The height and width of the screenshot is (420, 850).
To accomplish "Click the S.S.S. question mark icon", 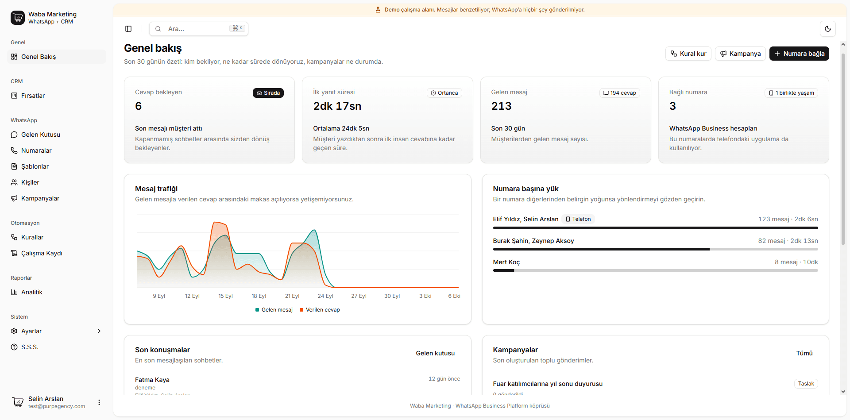I will click(14, 347).
